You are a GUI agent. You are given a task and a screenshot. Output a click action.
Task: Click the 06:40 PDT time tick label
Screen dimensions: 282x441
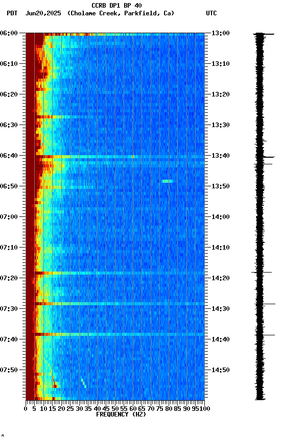pos(9,156)
